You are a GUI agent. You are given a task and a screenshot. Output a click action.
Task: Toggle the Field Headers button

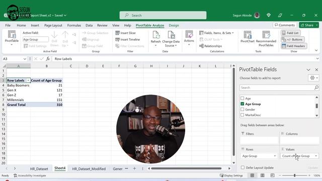coord(294,46)
